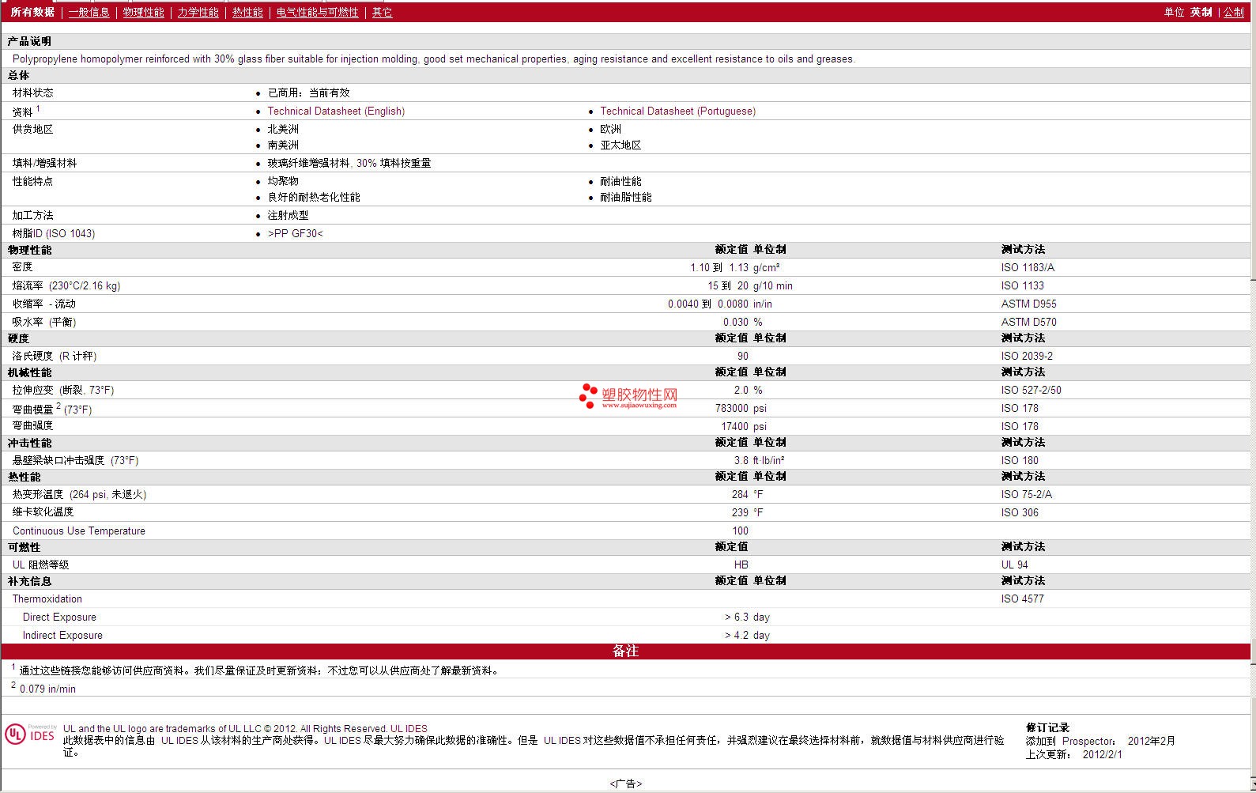Viewport: 1256px width, 793px height.
Task: Click the 良好的耐热老化性能 feature entry
Action: point(314,198)
